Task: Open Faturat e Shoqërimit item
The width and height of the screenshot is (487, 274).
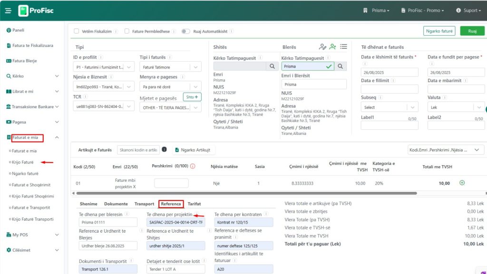Action: tap(31, 185)
